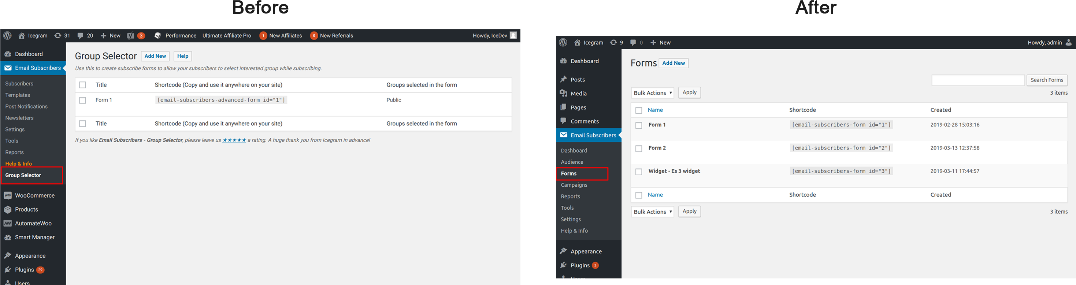
Task: Open the Campaigns submenu item
Action: tap(574, 185)
